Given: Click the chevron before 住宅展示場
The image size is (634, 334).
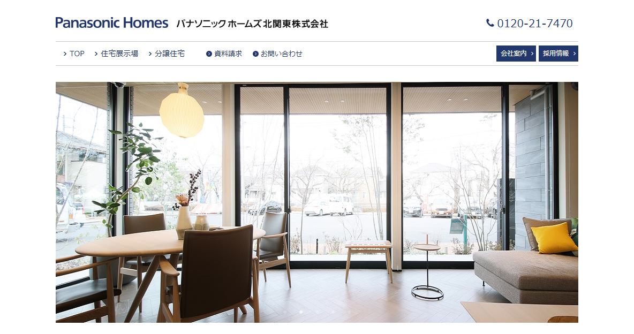Looking at the screenshot, I should coord(96,54).
